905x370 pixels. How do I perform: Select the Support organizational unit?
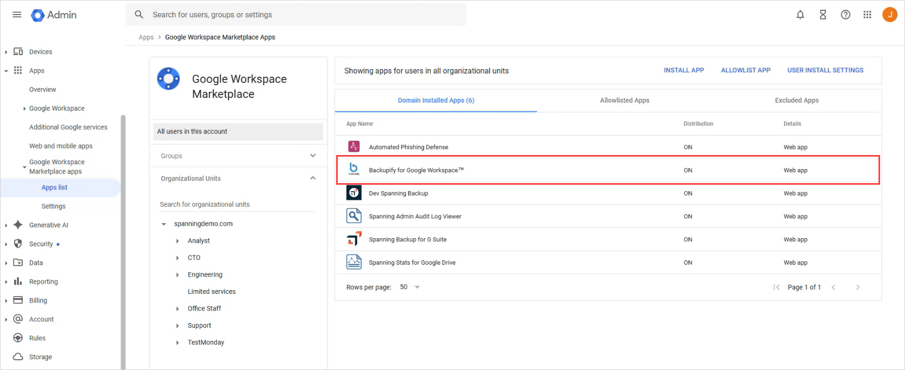tap(199, 326)
